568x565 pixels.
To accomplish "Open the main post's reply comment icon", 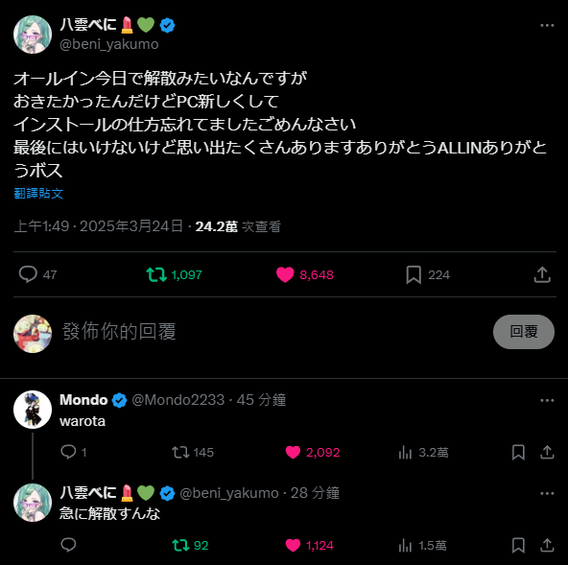I will tap(28, 274).
